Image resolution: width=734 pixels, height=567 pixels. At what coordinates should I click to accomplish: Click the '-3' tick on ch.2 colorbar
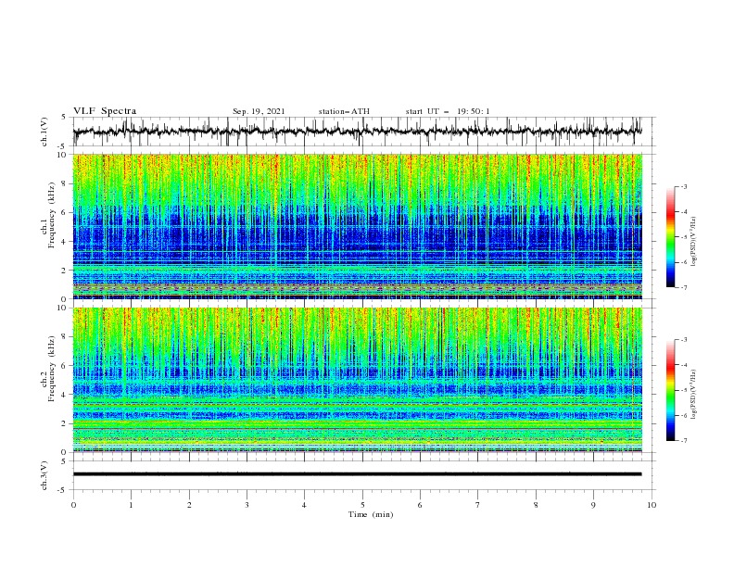(683, 340)
